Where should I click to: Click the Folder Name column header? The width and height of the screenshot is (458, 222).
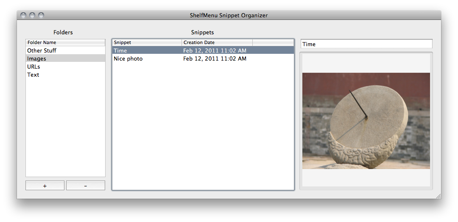[x=65, y=42]
